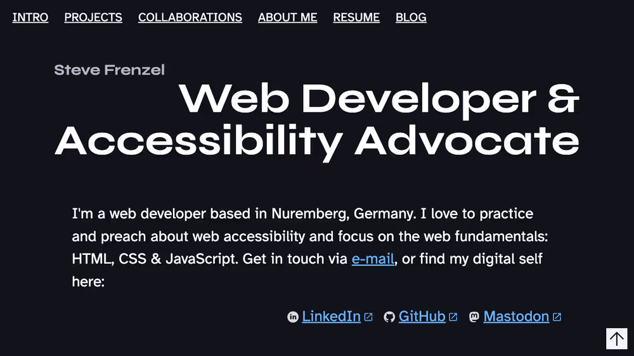
Task: Click the Mastodon logo icon
Action: tap(474, 317)
